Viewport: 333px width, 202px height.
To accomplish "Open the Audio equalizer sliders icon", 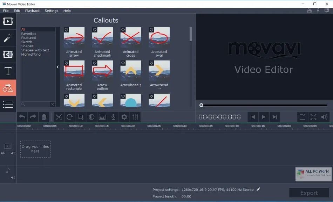I will click(135, 117).
